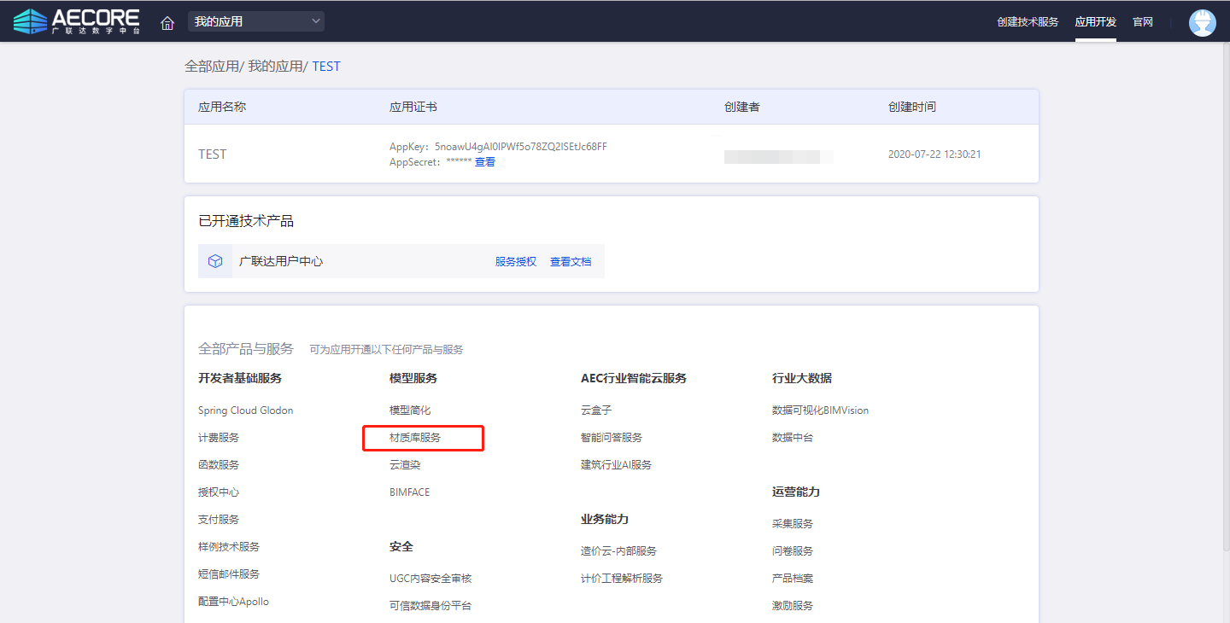Select 材质库服务 under 模型服务
Image resolution: width=1230 pixels, height=623 pixels.
point(415,438)
